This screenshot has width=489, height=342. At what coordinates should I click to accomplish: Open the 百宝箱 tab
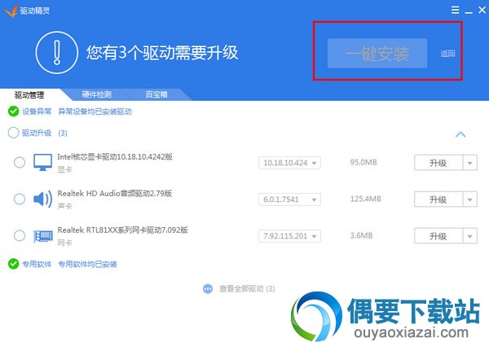click(156, 94)
